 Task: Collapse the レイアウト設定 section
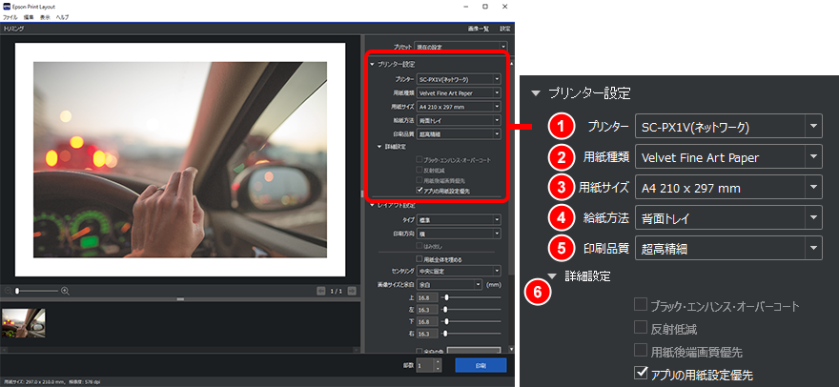tap(371, 205)
